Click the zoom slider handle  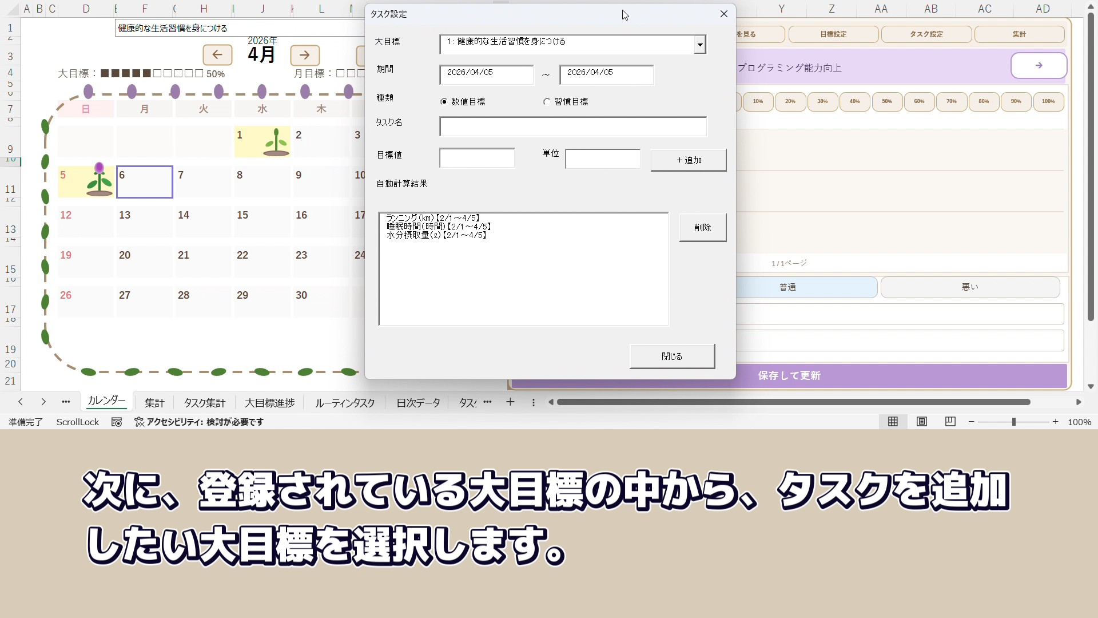(x=1013, y=422)
